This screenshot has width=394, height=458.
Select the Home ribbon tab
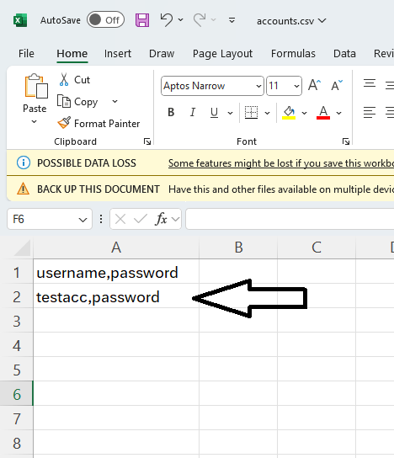click(x=72, y=53)
